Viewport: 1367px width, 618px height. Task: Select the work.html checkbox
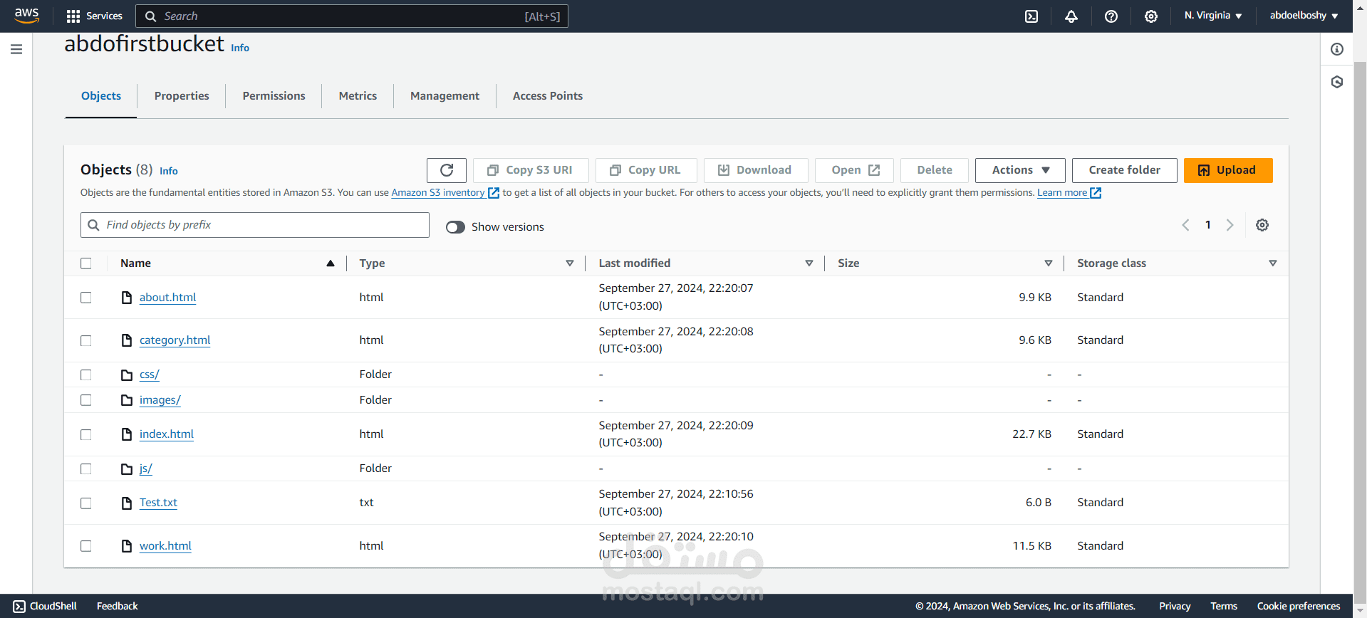pos(86,546)
